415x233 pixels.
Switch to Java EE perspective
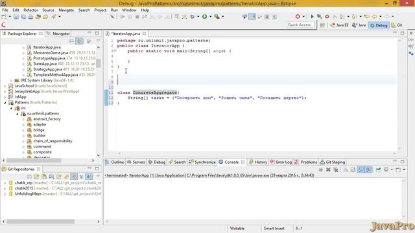[x=340, y=25]
